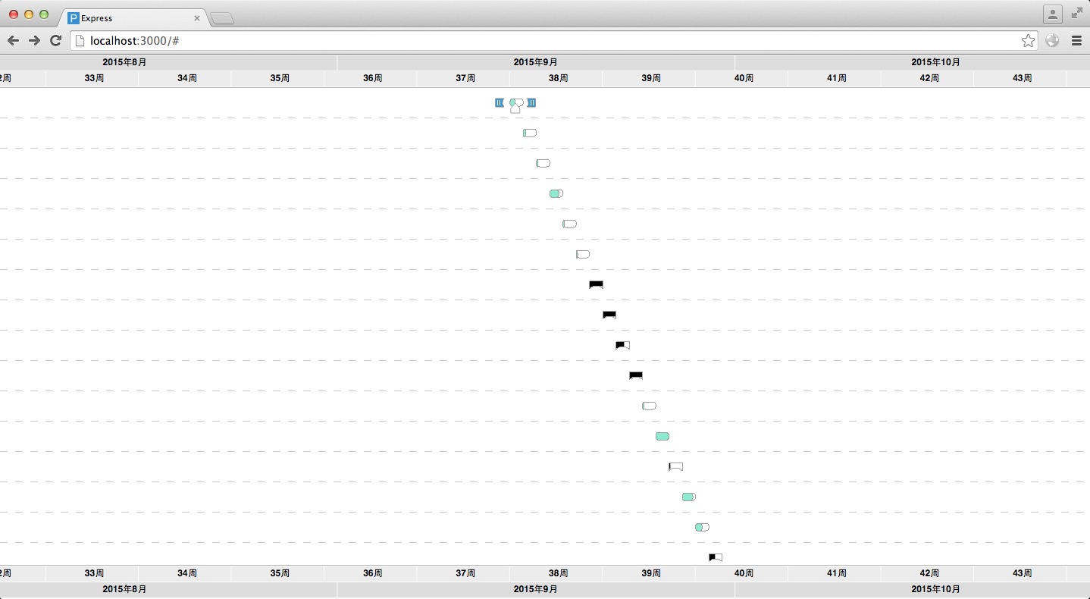Click the 2015年10月 label in the top header
Viewport: 1090px width, 599px height.
click(x=936, y=62)
